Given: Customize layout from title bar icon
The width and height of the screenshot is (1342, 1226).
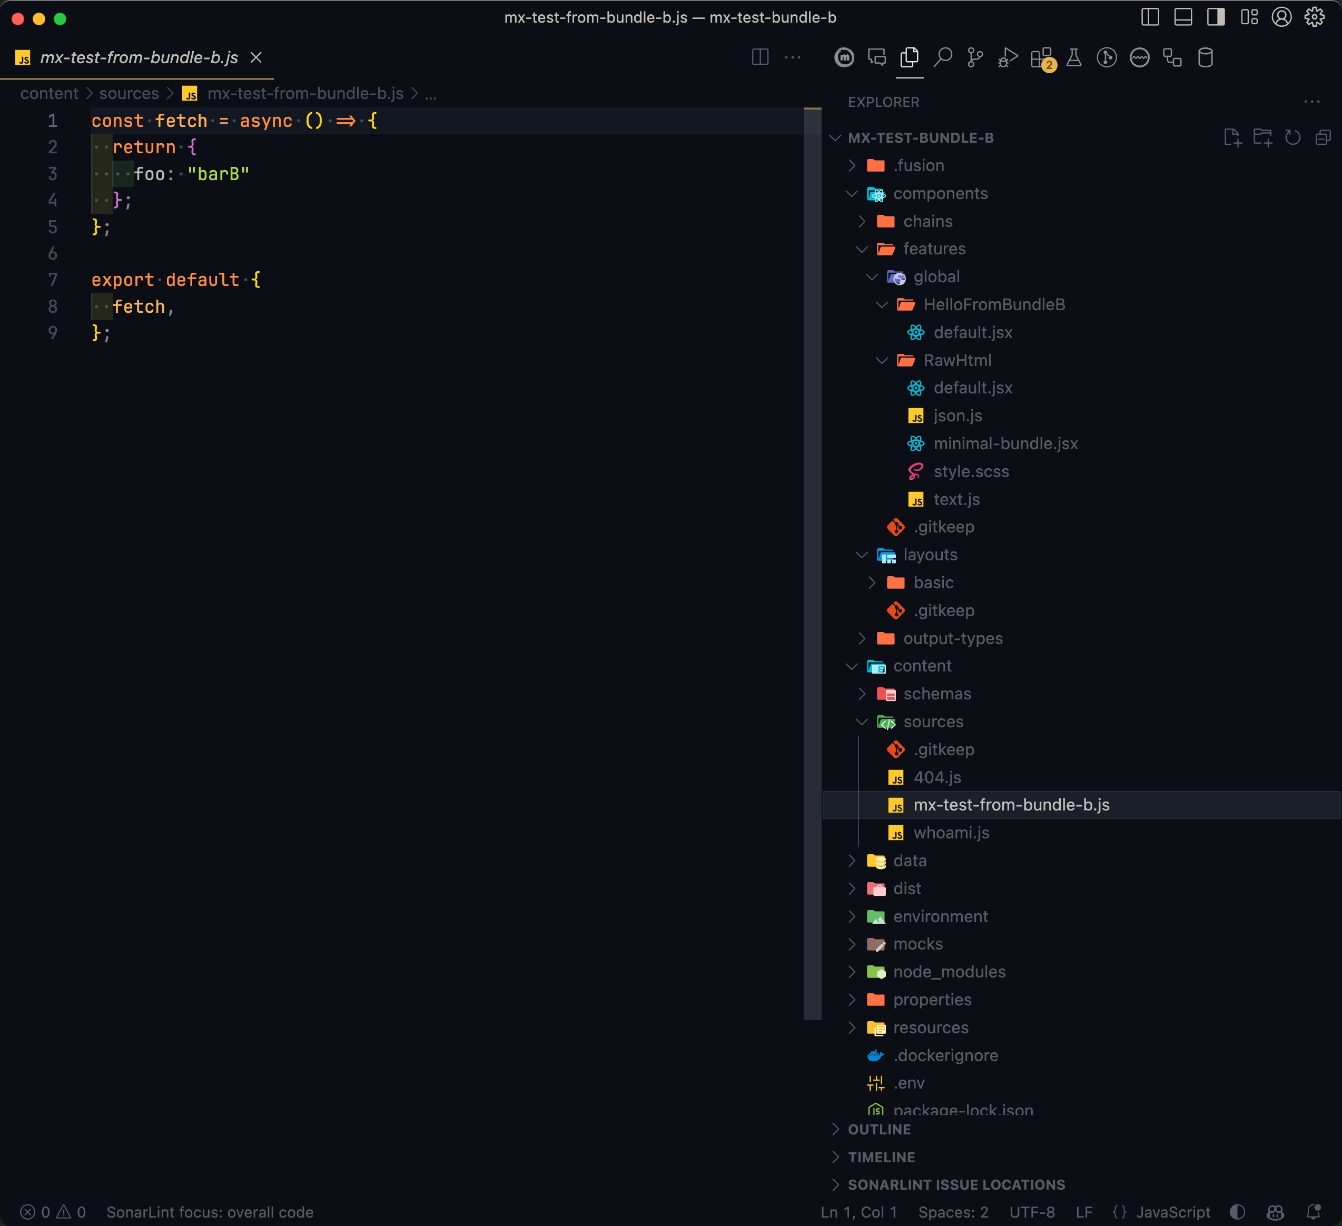Looking at the screenshot, I should (x=1249, y=17).
